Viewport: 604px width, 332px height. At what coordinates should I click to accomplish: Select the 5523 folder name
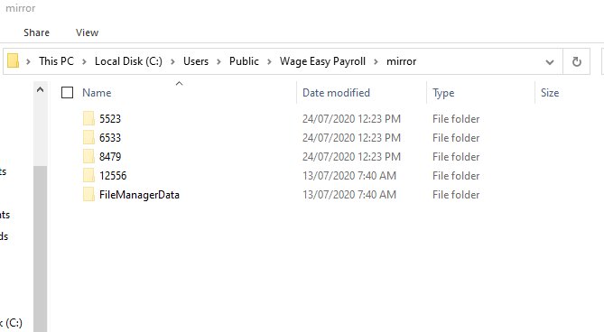coord(110,118)
